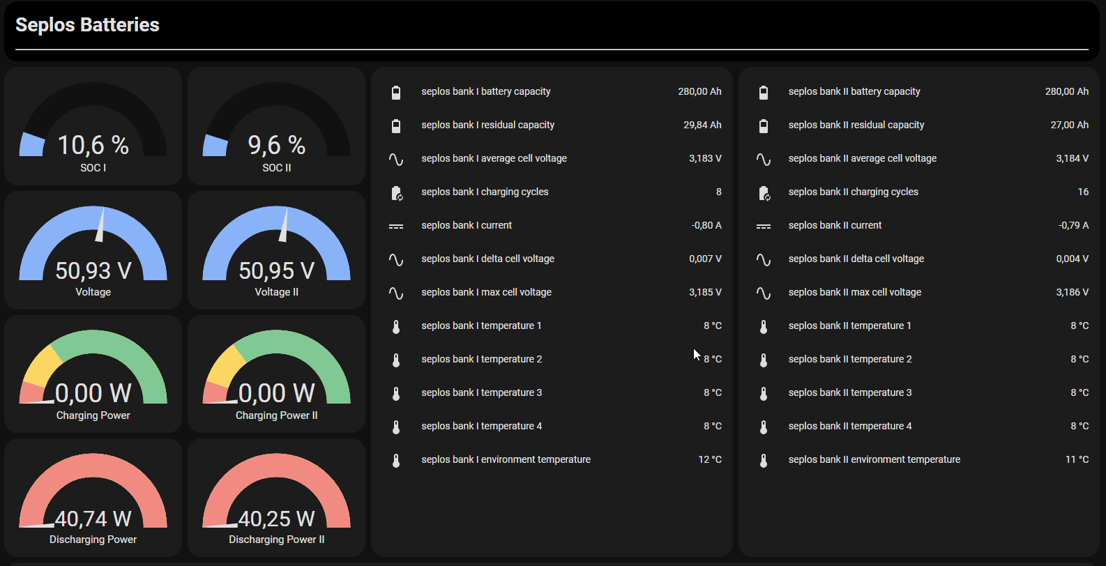Image resolution: width=1106 pixels, height=566 pixels.
Task: Click thermometer icon for bank I environment temperature
Action: point(396,460)
